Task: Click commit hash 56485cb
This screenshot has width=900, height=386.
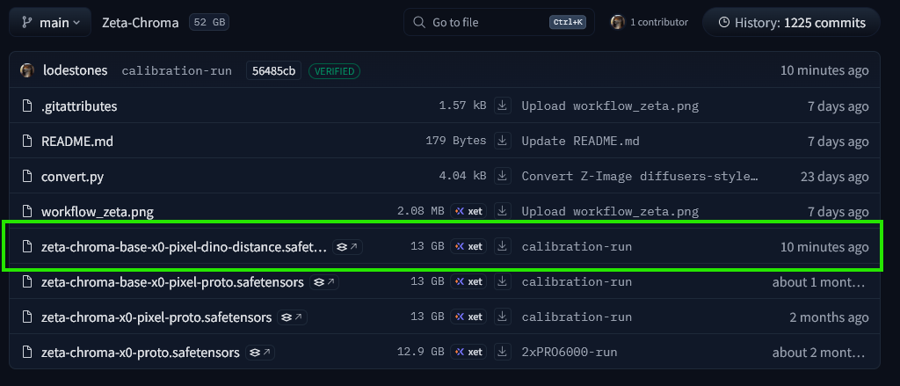Action: click(x=274, y=70)
